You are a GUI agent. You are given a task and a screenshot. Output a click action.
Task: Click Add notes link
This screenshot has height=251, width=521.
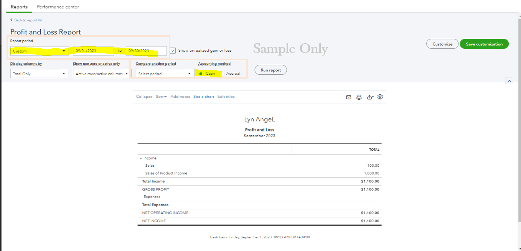180,97
